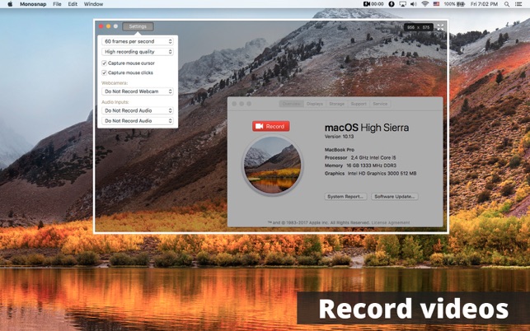Click the fullscreen expand arrows icon
Screen dimensions: 530x331
pyautogui.click(x=440, y=27)
